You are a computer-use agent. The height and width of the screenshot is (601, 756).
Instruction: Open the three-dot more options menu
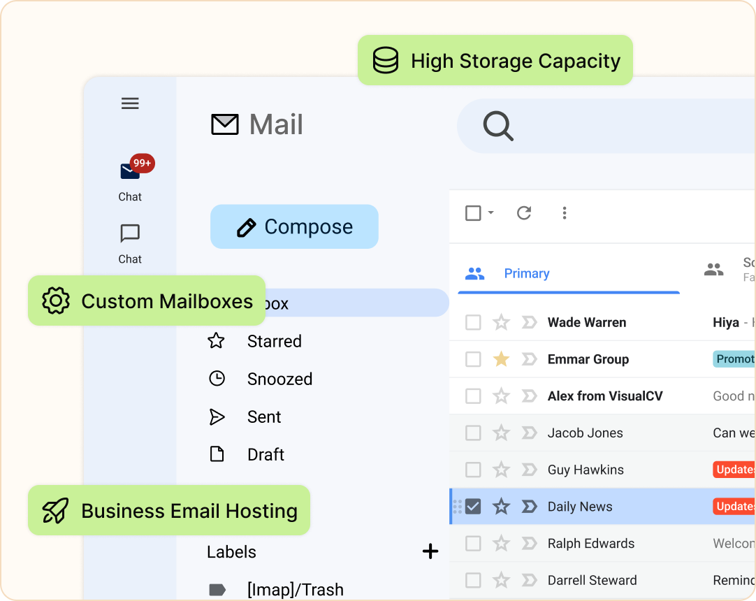pyautogui.click(x=565, y=212)
